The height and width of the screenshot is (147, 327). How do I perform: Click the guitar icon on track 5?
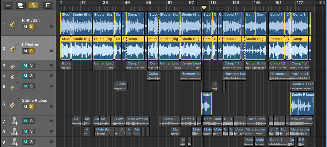tap(13, 86)
